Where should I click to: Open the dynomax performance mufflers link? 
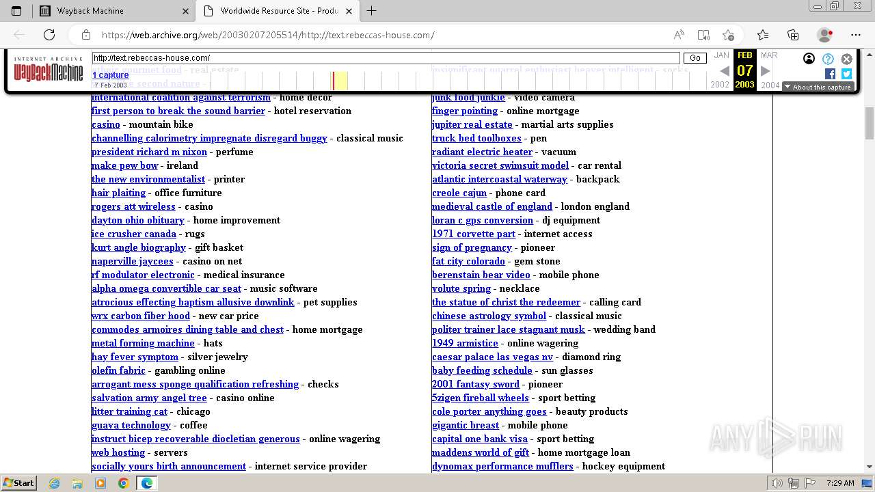pyautogui.click(x=502, y=466)
